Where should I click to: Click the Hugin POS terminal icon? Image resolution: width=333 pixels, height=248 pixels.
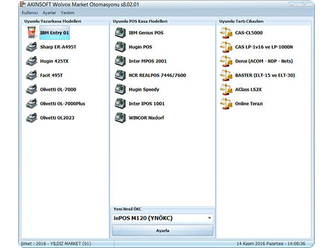click(x=120, y=47)
